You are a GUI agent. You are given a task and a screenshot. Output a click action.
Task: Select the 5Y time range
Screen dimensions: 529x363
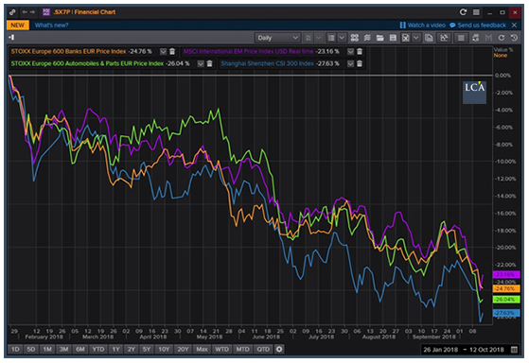pyautogui.click(x=147, y=349)
